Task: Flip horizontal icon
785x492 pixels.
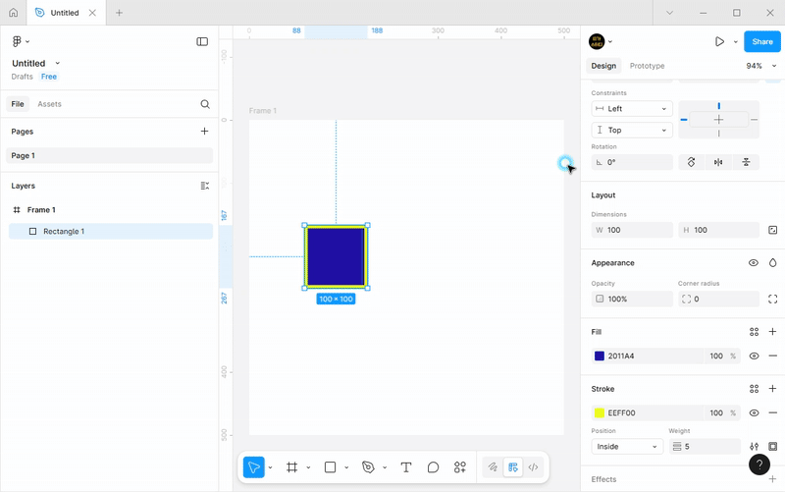Action: click(718, 162)
